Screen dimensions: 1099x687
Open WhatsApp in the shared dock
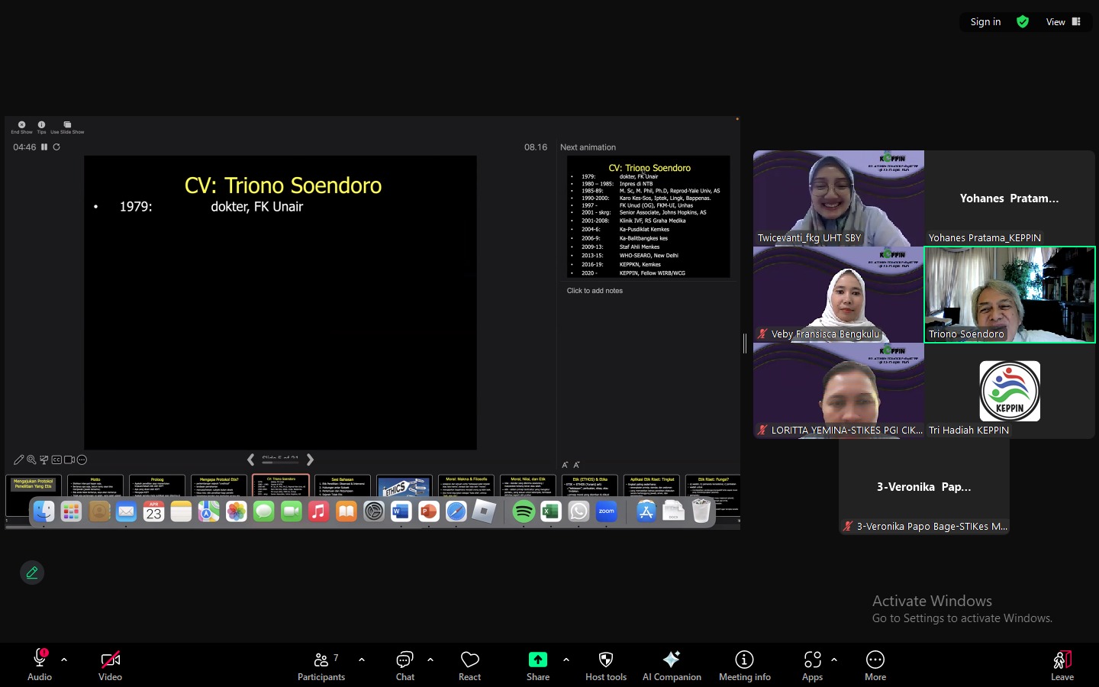pos(579,511)
